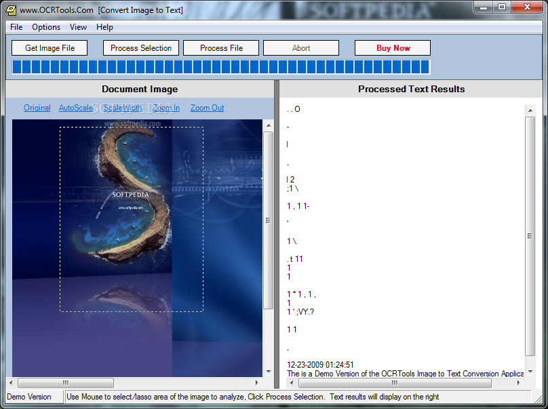Click the '1 * 1 , 1 ,' result line
Viewport: 548px width, 409px height.
tap(301, 294)
